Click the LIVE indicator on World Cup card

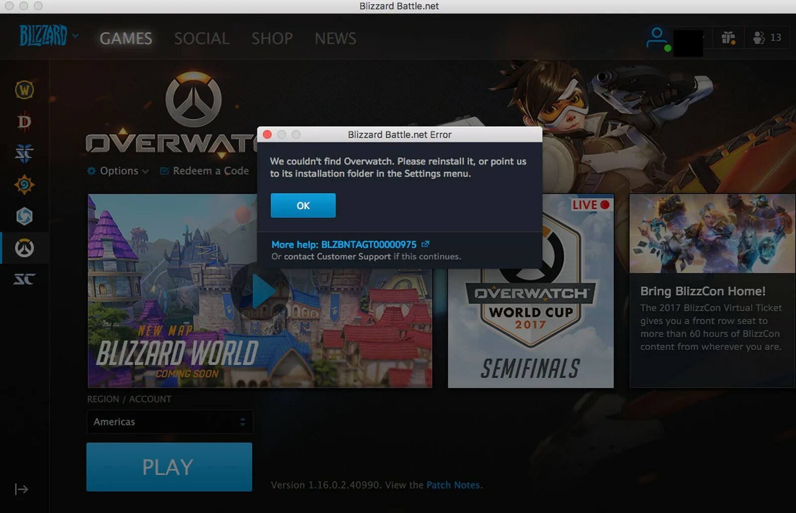(x=591, y=205)
